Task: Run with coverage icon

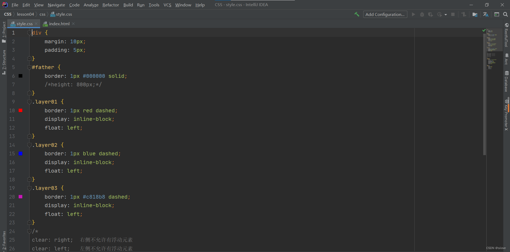Action: point(431,14)
